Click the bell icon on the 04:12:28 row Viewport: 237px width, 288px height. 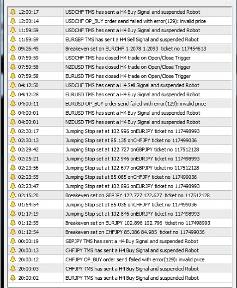pyautogui.click(x=13, y=94)
